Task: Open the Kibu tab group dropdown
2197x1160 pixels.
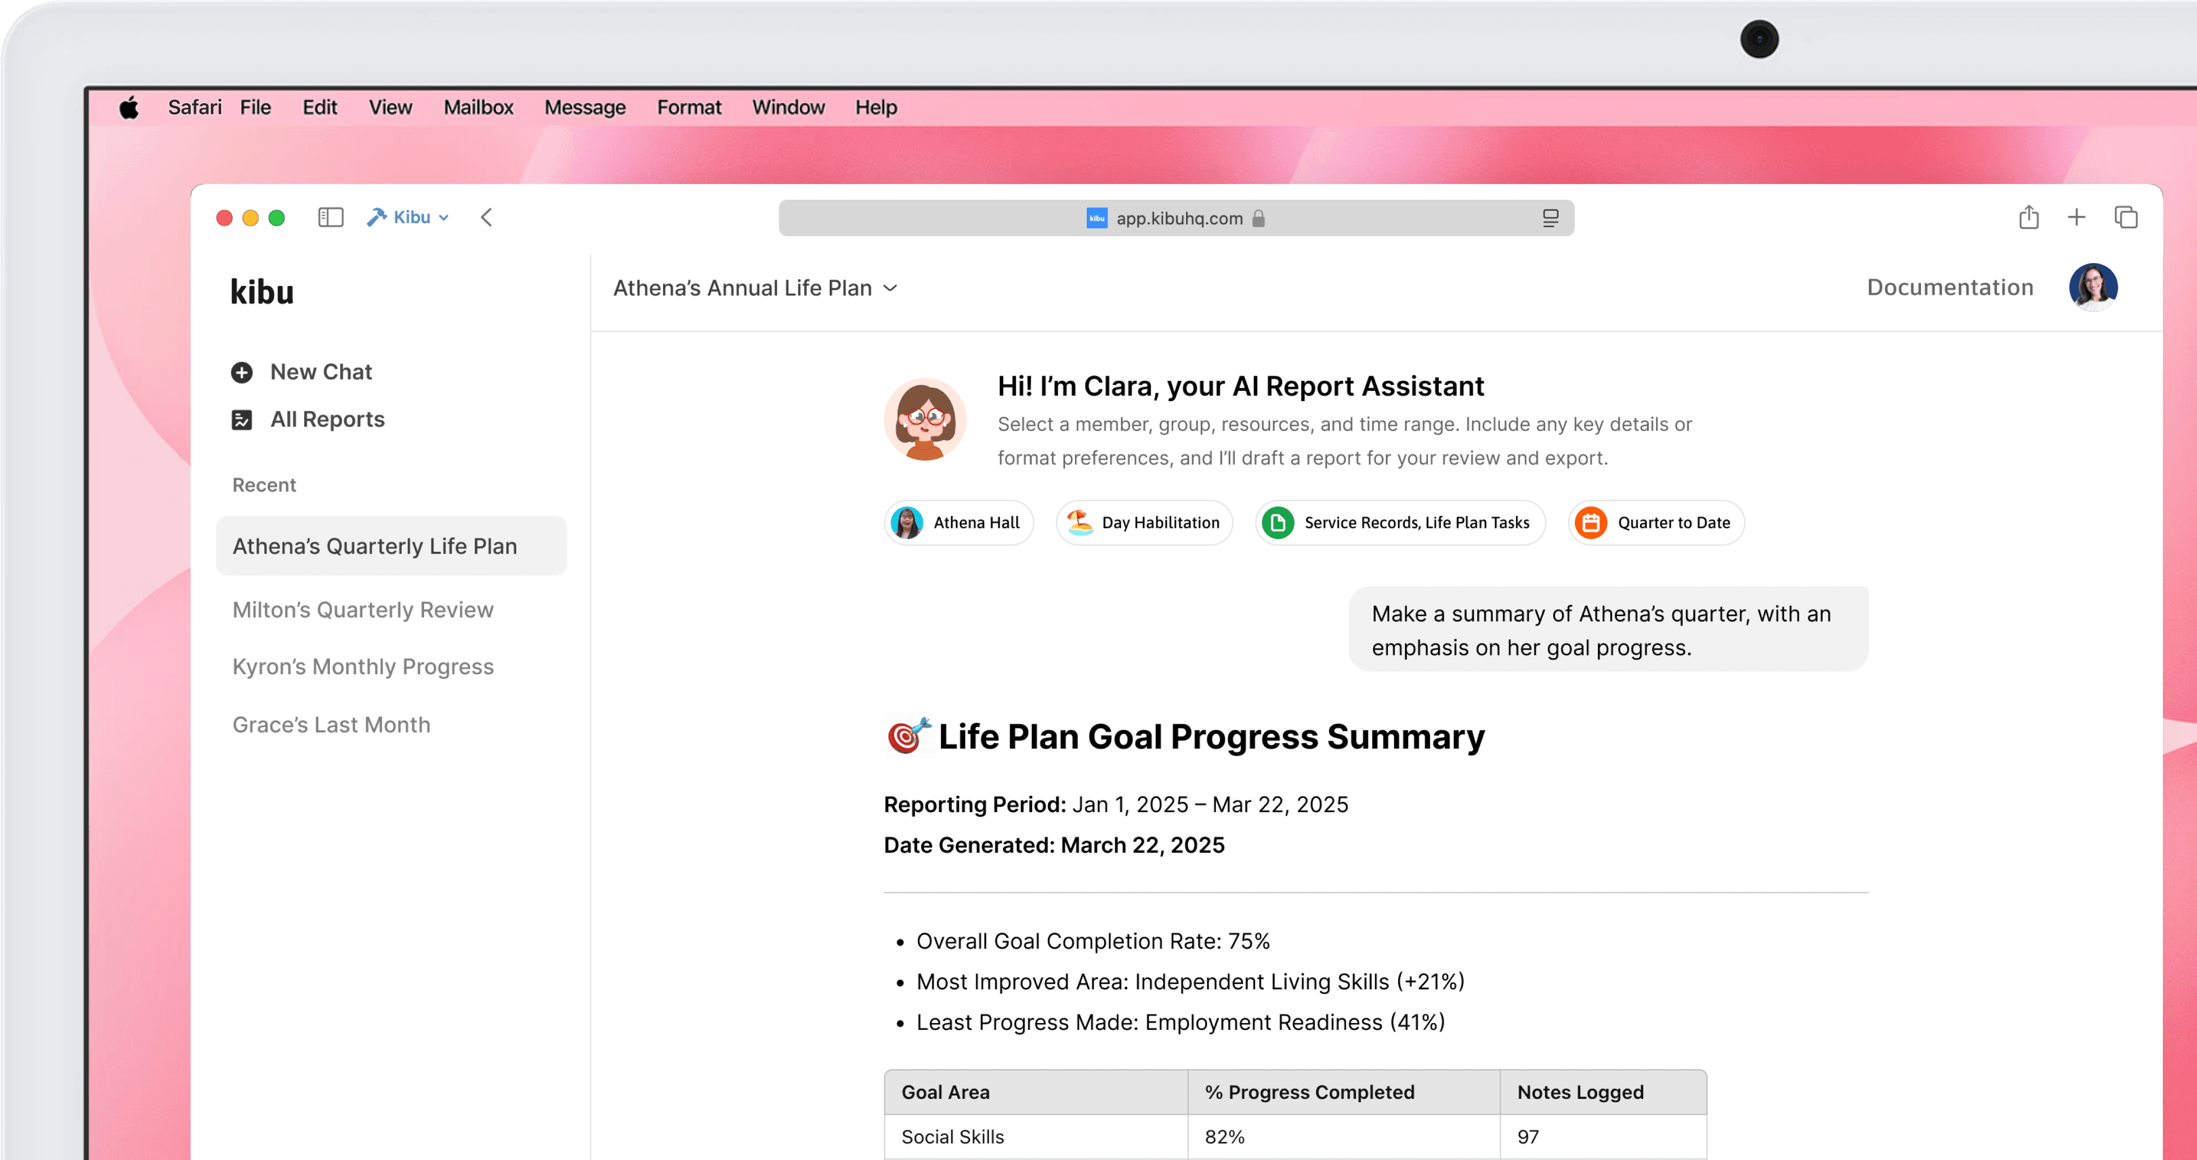Action: pyautogui.click(x=408, y=218)
